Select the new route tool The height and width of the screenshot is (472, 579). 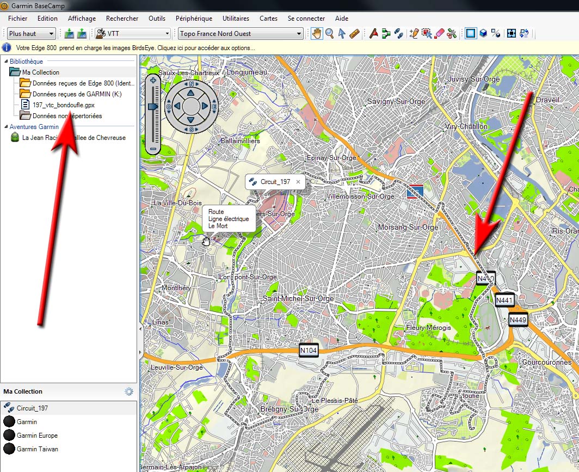point(386,34)
